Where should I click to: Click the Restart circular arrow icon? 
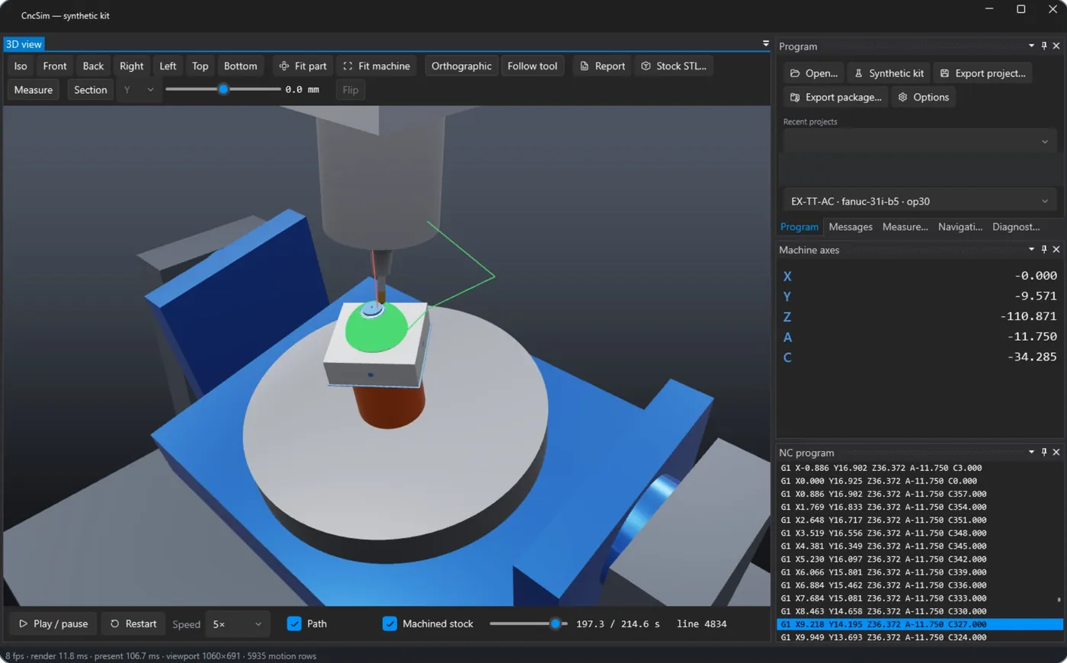click(x=114, y=623)
